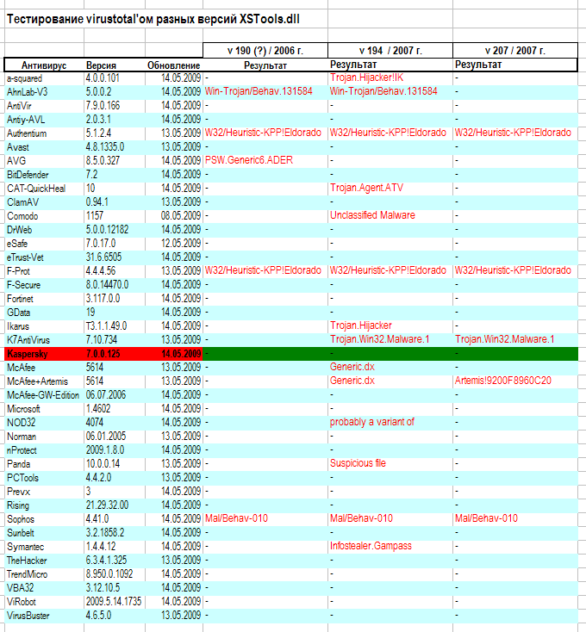Select F-Secure version 8.0.14470.0 cell

pyautogui.click(x=115, y=284)
